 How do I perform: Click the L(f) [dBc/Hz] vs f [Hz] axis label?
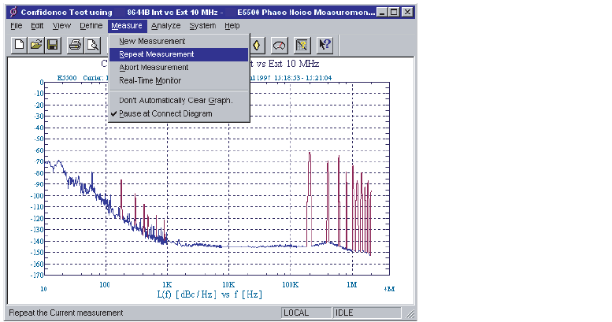[210, 294]
